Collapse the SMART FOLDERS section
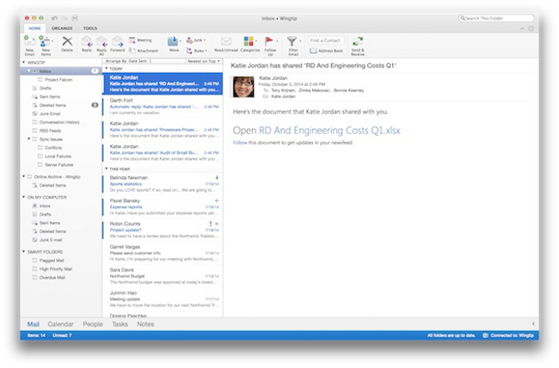The height and width of the screenshot is (368, 559). 23,252
